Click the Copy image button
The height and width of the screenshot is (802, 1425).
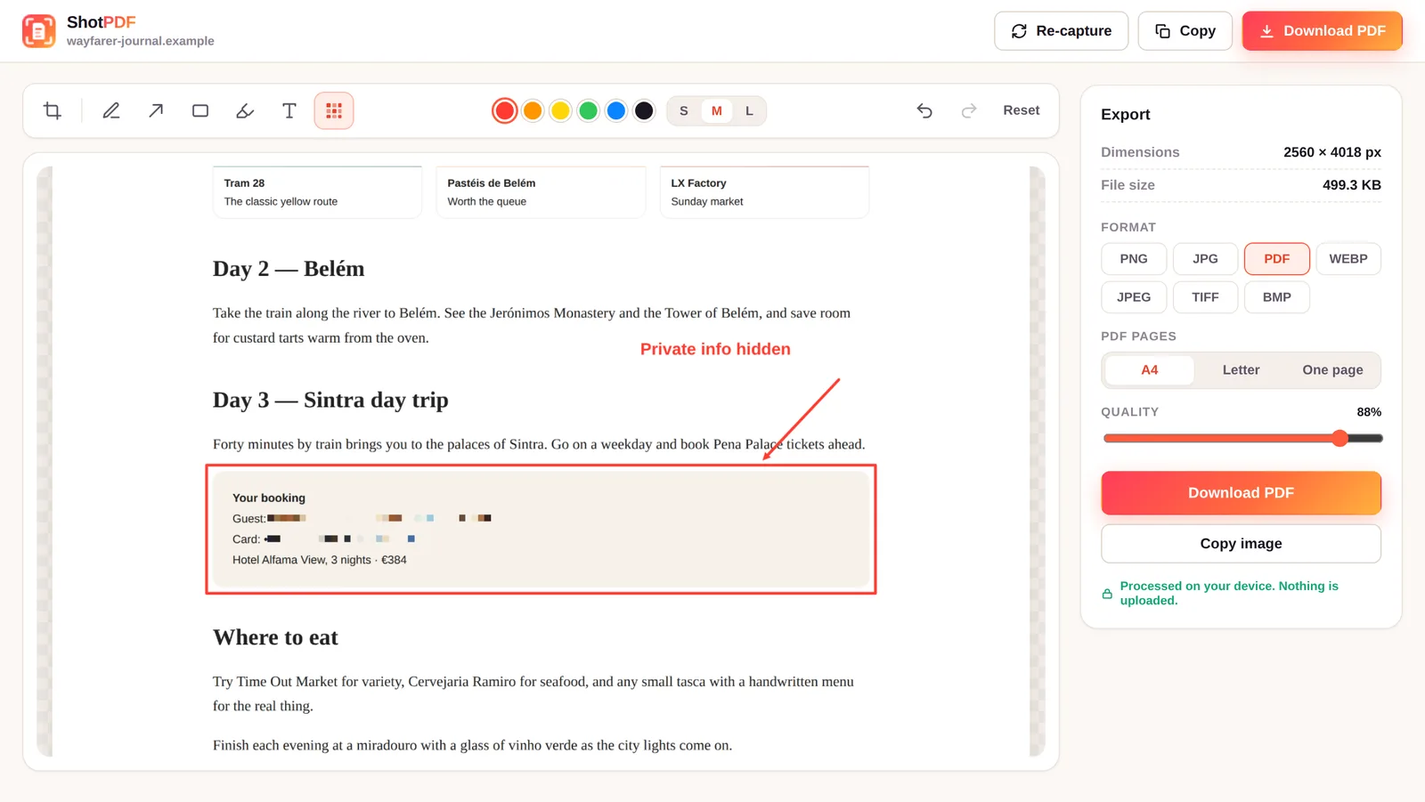click(1242, 544)
